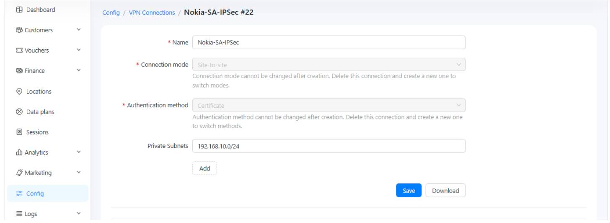Expand the Marketing submenu chevron
The height and width of the screenshot is (223, 610).
[79, 173]
